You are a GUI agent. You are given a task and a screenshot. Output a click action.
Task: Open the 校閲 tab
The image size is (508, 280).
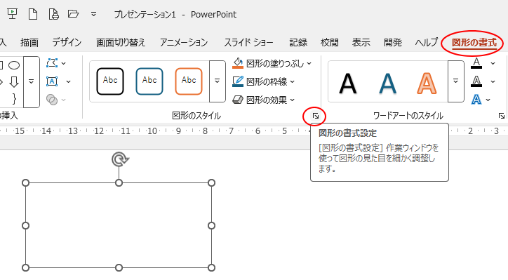tap(330, 42)
